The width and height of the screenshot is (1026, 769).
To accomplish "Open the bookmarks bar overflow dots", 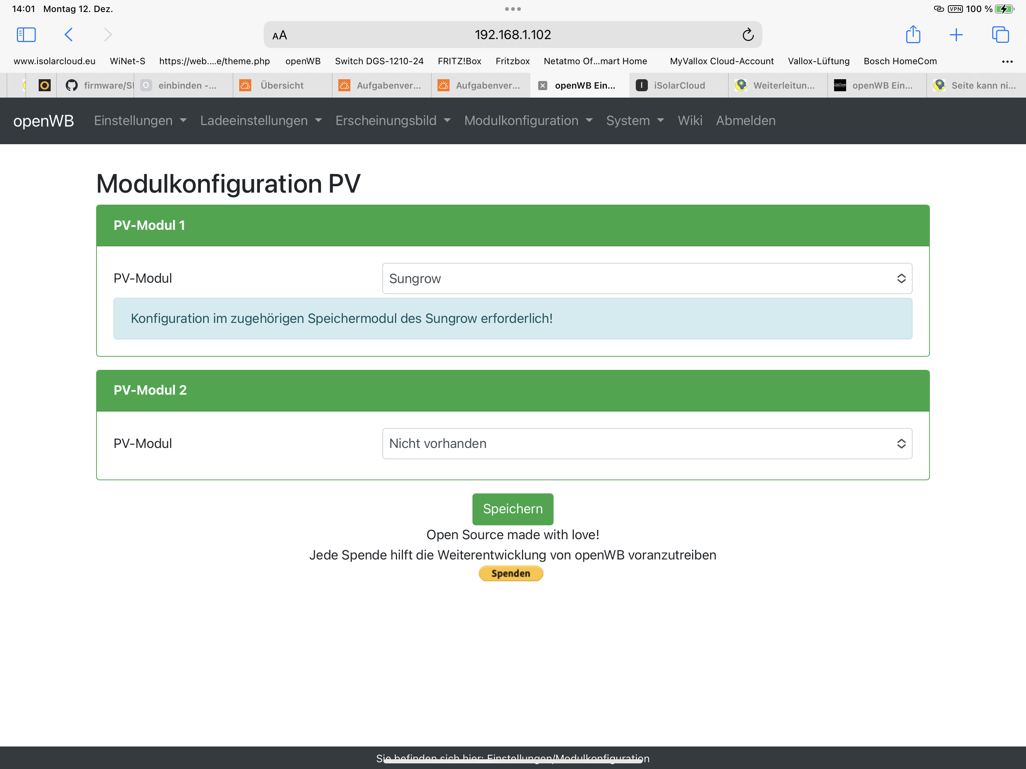I will pos(1007,61).
